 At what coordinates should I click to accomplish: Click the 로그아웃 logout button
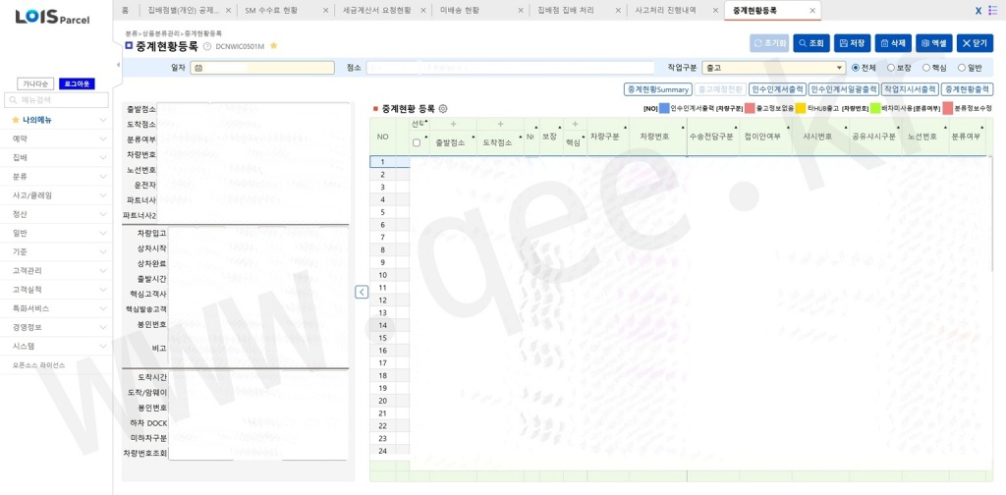(77, 84)
